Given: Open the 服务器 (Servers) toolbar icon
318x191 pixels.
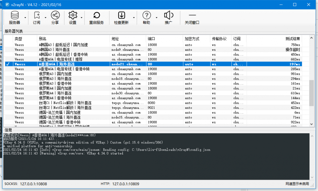Looking at the screenshot, I should click(14, 16).
